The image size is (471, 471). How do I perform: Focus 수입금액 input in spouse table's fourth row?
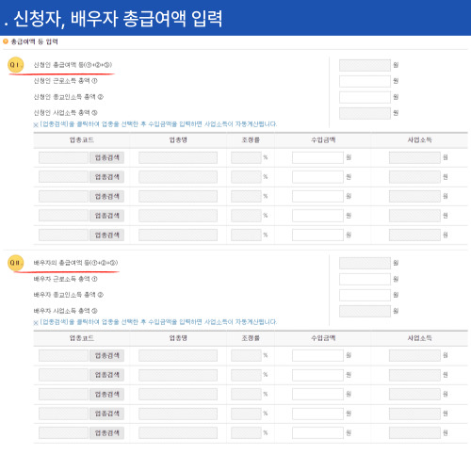pos(317,414)
